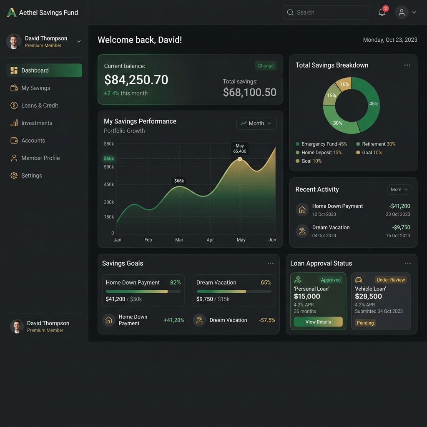Click the search magnifier icon

pyautogui.click(x=290, y=13)
